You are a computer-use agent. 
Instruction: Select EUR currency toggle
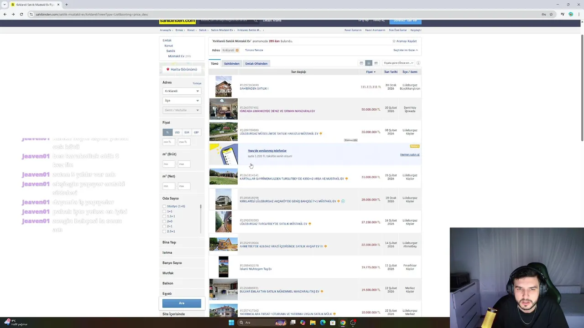(x=187, y=132)
